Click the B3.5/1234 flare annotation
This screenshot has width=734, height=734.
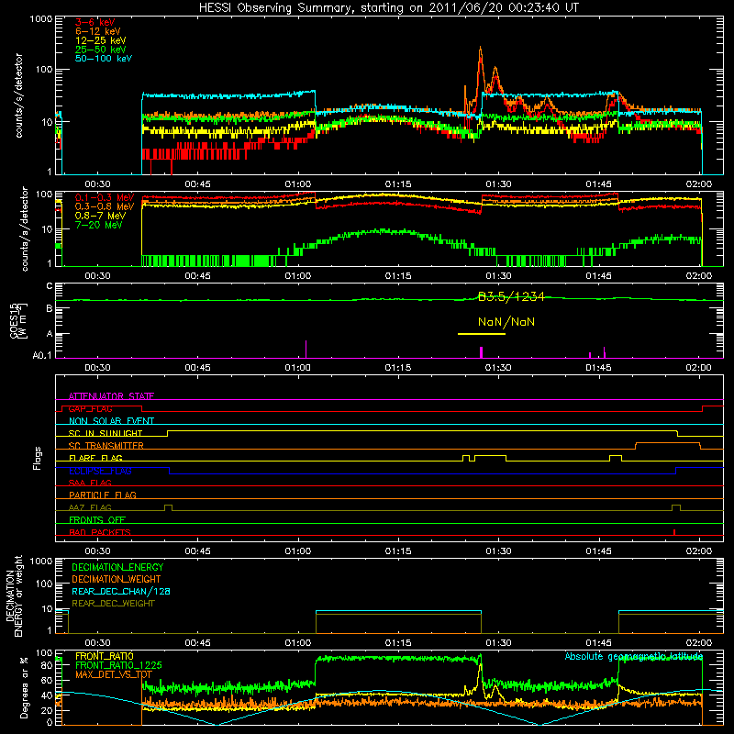[x=511, y=296]
